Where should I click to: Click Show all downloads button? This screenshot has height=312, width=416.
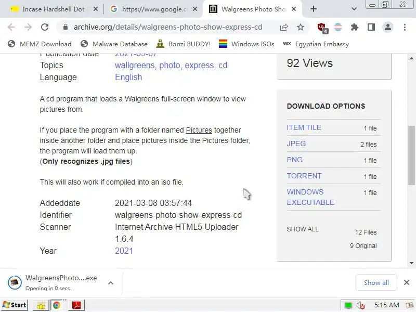click(x=376, y=282)
